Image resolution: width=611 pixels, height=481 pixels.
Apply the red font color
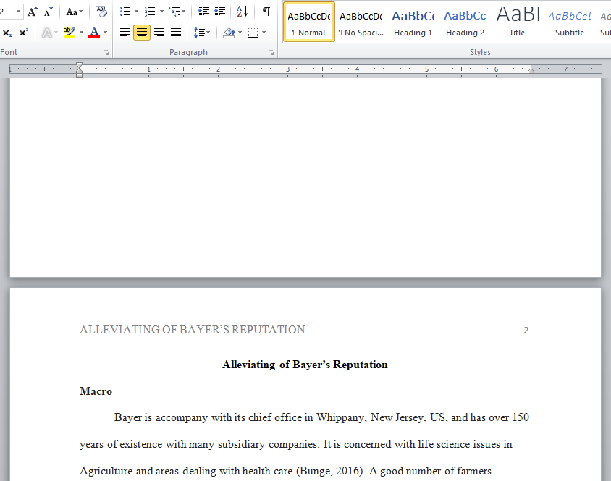[x=94, y=33]
